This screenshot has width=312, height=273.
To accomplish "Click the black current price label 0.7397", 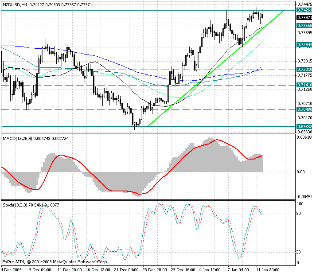I will coord(304,18).
